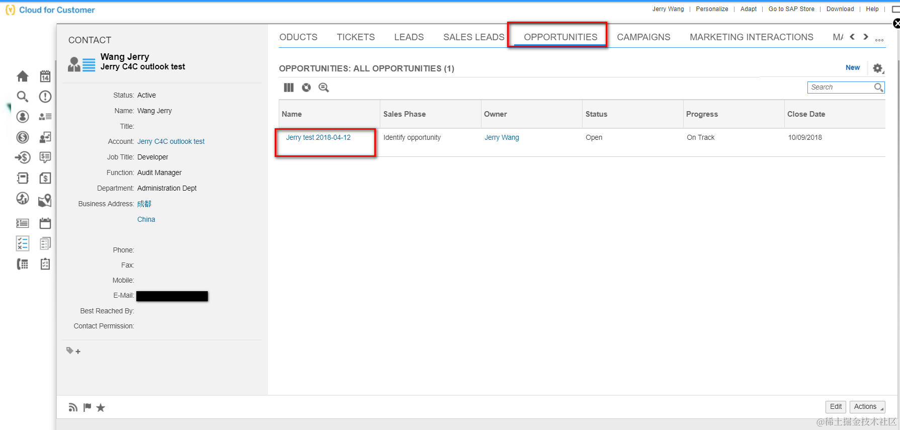Open the checklist with X marks icon
The width and height of the screenshot is (900, 430).
(23, 244)
